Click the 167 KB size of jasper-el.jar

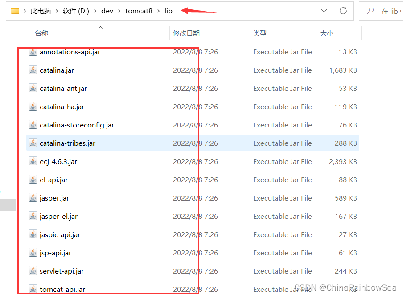click(x=346, y=216)
